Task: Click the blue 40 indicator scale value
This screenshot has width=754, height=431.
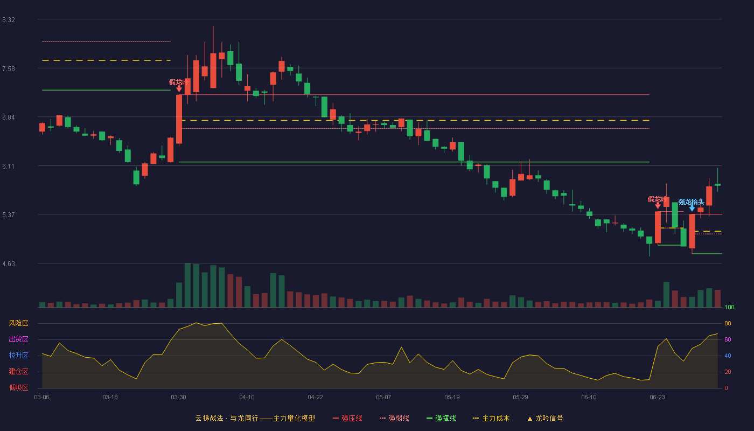Action: [x=728, y=356]
